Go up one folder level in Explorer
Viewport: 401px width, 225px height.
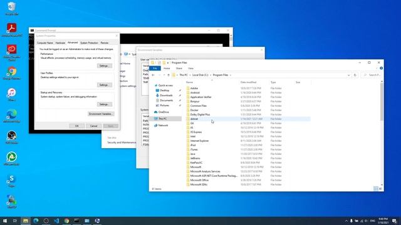[169, 75]
